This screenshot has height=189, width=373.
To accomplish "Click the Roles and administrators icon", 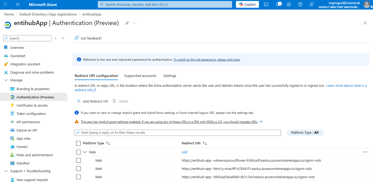I will (x=12, y=155).
